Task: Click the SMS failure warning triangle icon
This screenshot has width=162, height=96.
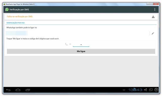Action: [x=153, y=17]
